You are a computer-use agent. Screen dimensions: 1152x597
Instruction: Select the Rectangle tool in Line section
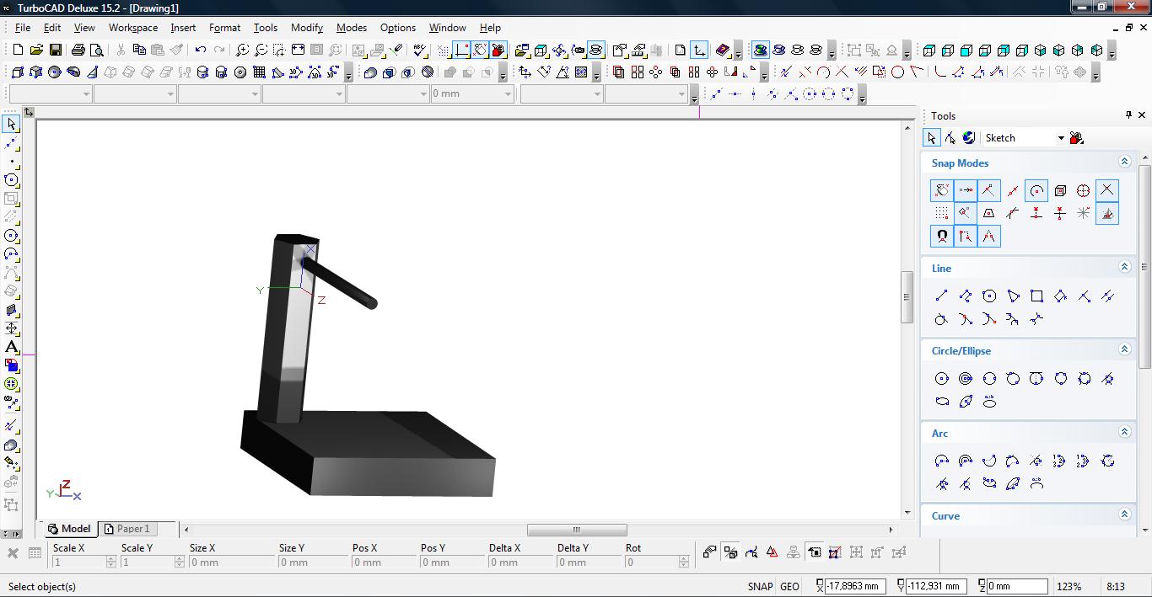pyautogui.click(x=1036, y=296)
